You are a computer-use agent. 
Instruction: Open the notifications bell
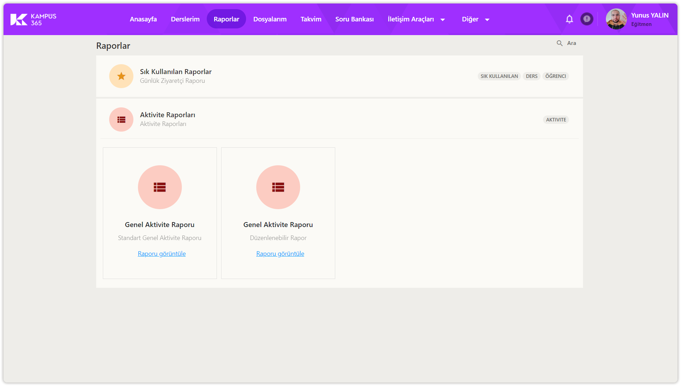[569, 19]
